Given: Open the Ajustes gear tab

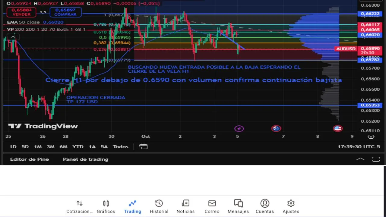Looking at the screenshot, I should pyautogui.click(x=291, y=207).
